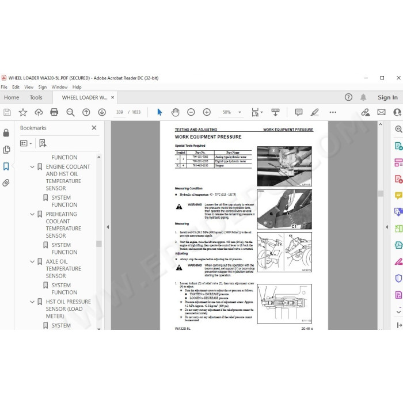
Task: Click the bookmarks panel scrollbar thumb
Action: (99, 244)
